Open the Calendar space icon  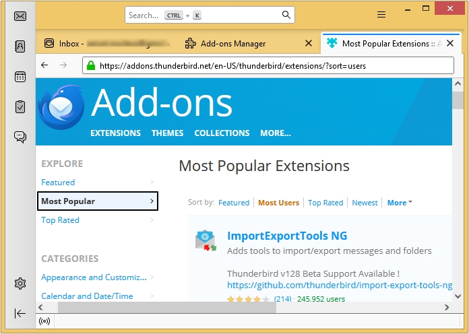click(x=20, y=77)
